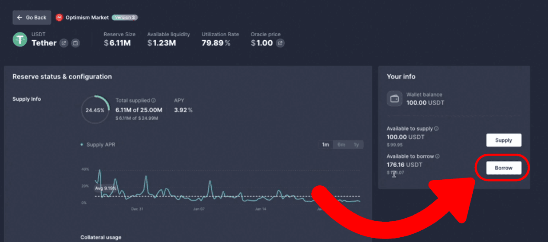
Task: Select the 1m chart time range
Action: (x=326, y=145)
